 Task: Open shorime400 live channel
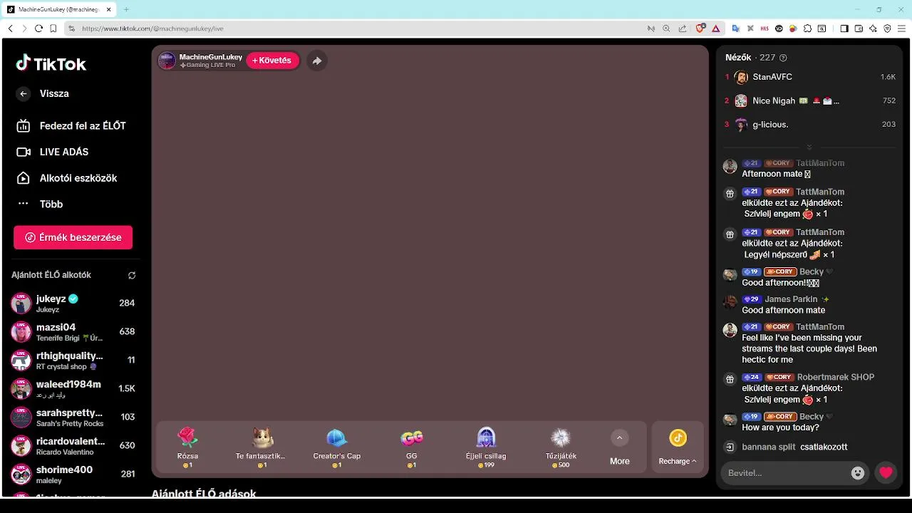pyautogui.click(x=73, y=475)
